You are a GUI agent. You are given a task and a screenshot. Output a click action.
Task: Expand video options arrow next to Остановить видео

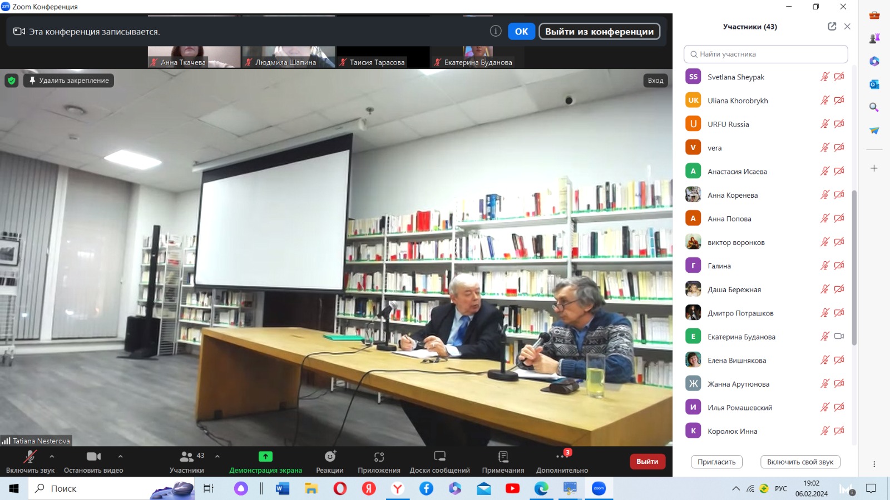pos(120,456)
